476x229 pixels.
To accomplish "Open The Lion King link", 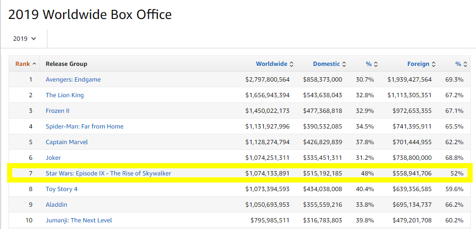I will pyautogui.click(x=65, y=95).
